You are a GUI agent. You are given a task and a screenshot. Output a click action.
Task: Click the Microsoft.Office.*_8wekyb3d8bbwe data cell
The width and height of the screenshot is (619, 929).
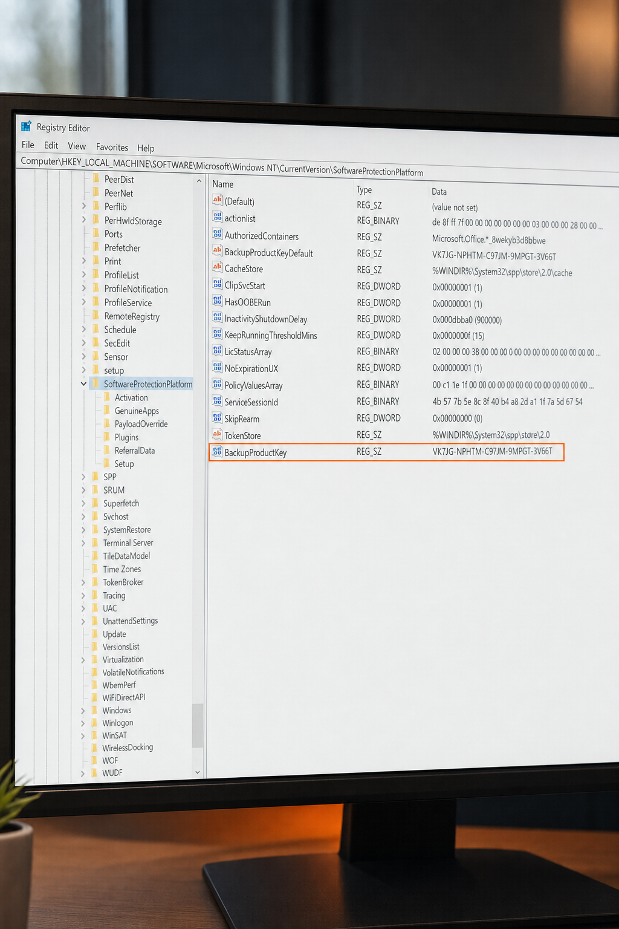click(x=488, y=240)
